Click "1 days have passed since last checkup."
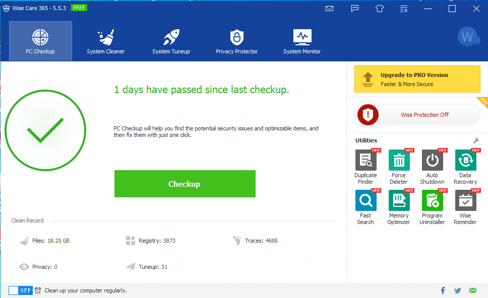Viewport: 488px width, 298px height. [202, 90]
